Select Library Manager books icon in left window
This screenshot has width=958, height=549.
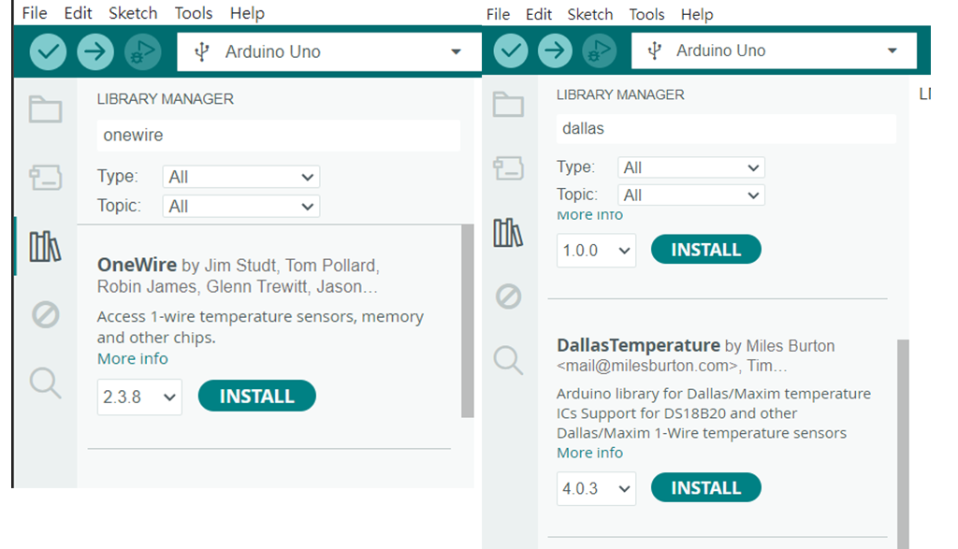(45, 247)
